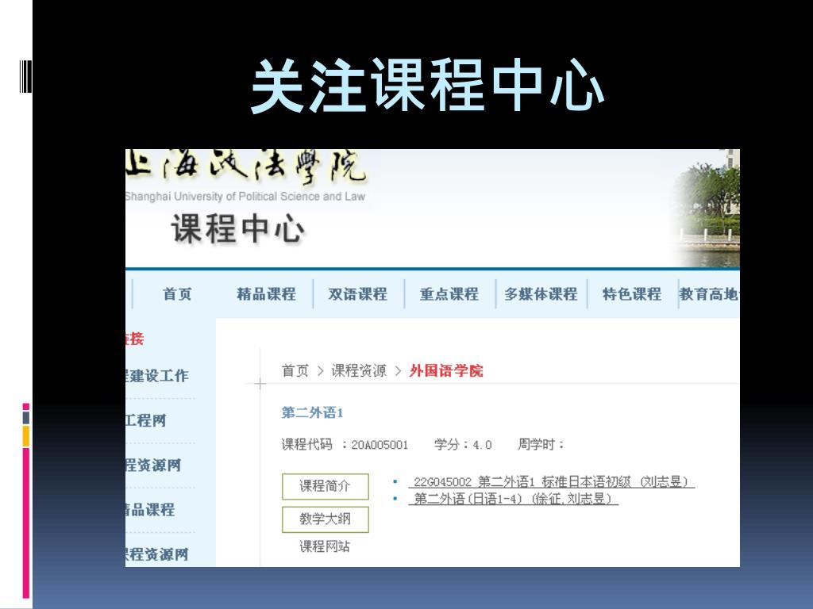Click the 教学大纲 button
This screenshot has width=813, height=609.
tap(325, 519)
